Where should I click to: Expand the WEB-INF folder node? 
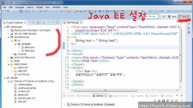coord(12,71)
